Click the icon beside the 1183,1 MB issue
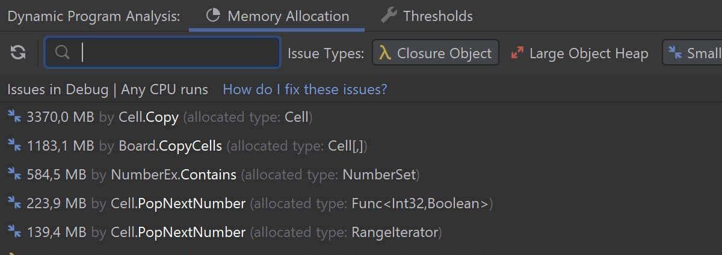The image size is (722, 255). tap(14, 145)
